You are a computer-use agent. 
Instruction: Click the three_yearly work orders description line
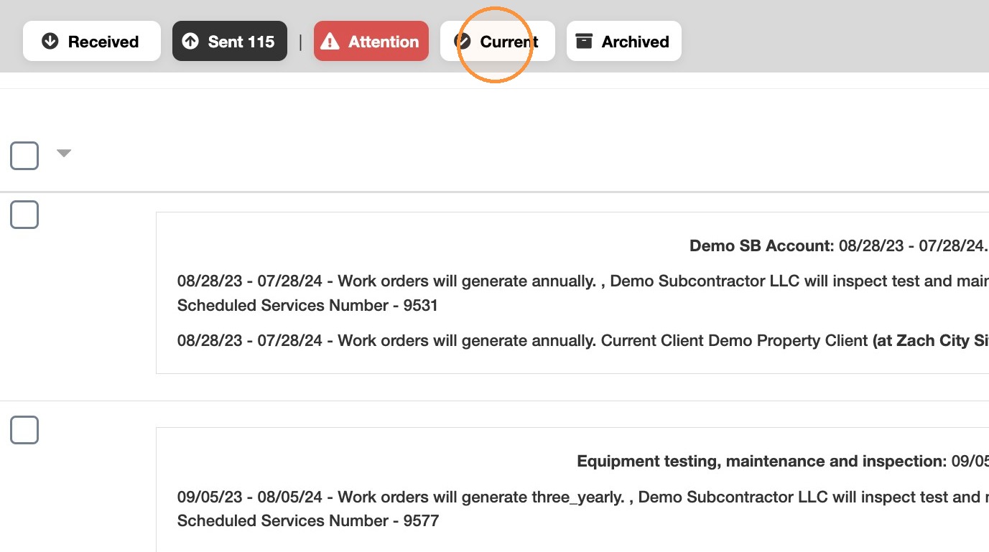583,497
